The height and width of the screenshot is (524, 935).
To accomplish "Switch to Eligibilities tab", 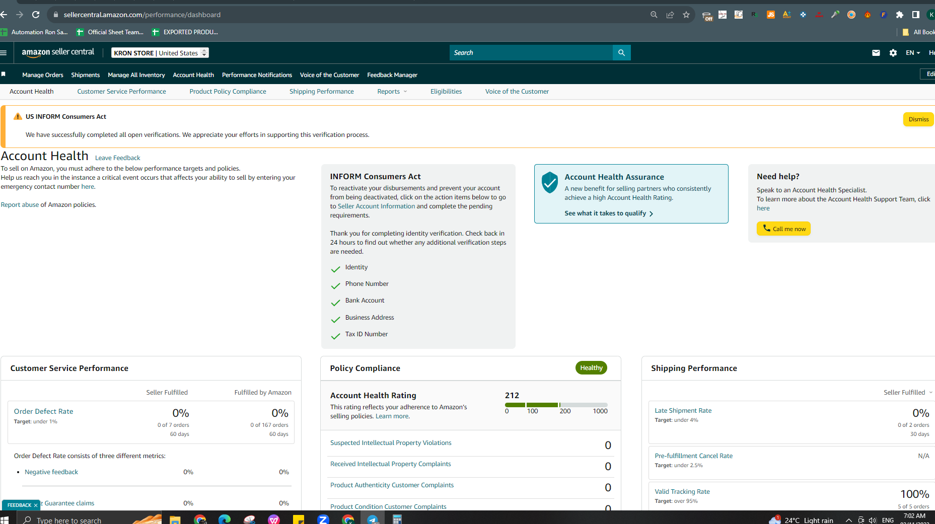I will 446,92.
